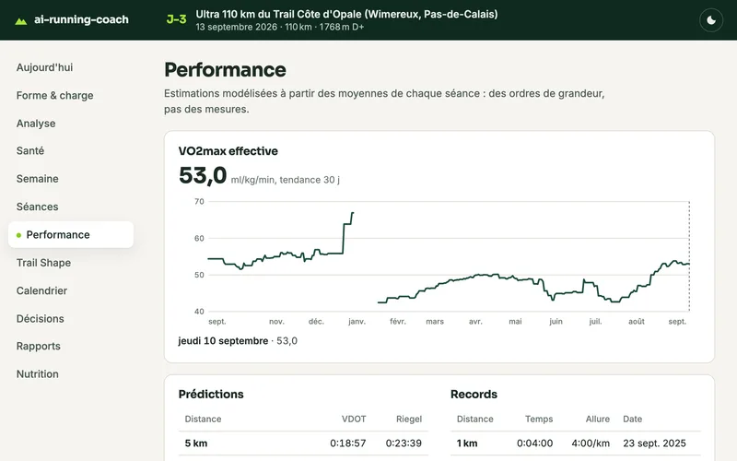Click the 4:00/km record pace
This screenshot has width=737, height=461.
[591, 443]
